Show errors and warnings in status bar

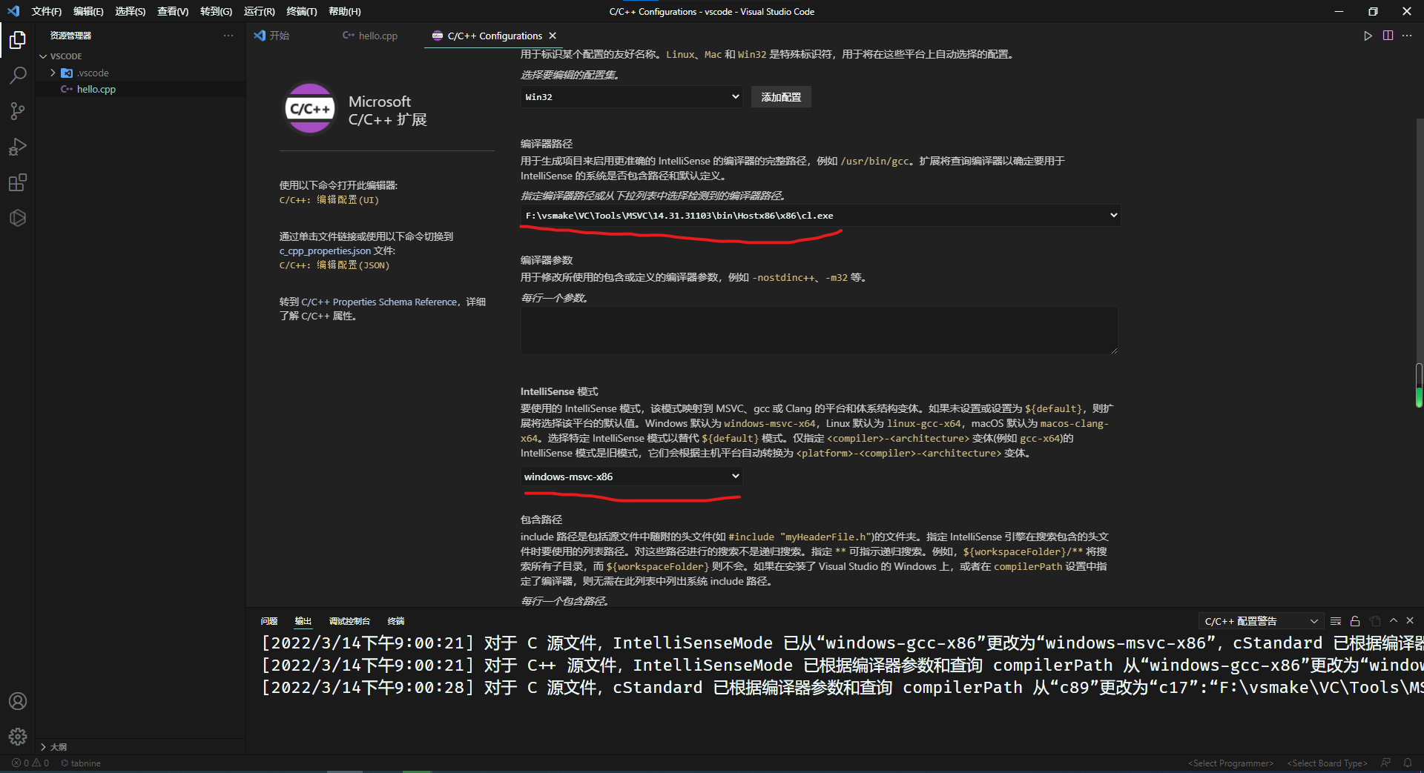tap(30, 763)
